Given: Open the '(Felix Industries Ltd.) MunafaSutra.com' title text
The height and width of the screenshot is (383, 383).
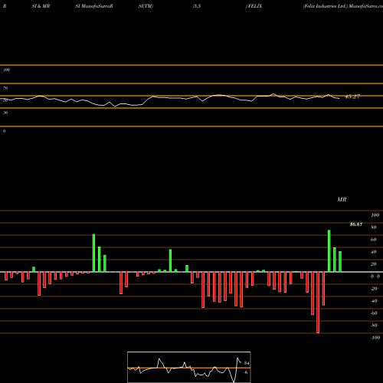Looking at the screenshot, I should click(x=343, y=6).
